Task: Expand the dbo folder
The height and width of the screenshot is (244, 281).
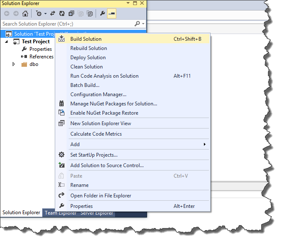Action: [13, 64]
